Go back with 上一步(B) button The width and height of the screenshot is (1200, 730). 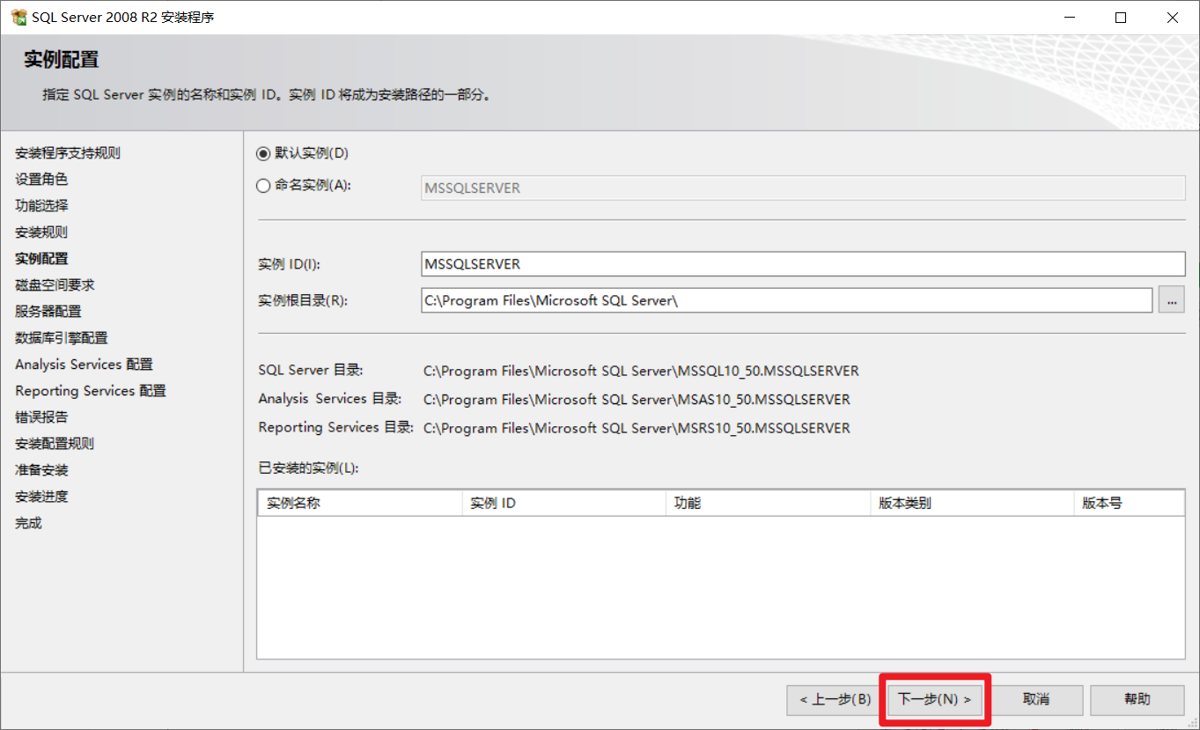[x=835, y=699]
